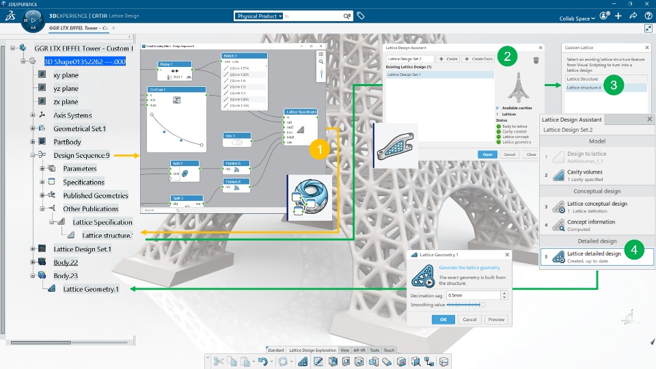
Task: Click the last box icon in bottom toolbar
Action: [x=444, y=361]
